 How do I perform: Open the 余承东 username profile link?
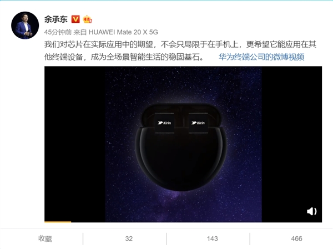pyautogui.click(x=56, y=19)
